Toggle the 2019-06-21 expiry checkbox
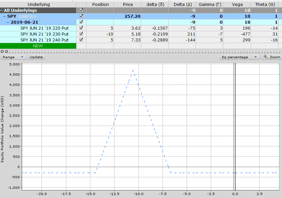The image size is (282, 198). (81, 22)
